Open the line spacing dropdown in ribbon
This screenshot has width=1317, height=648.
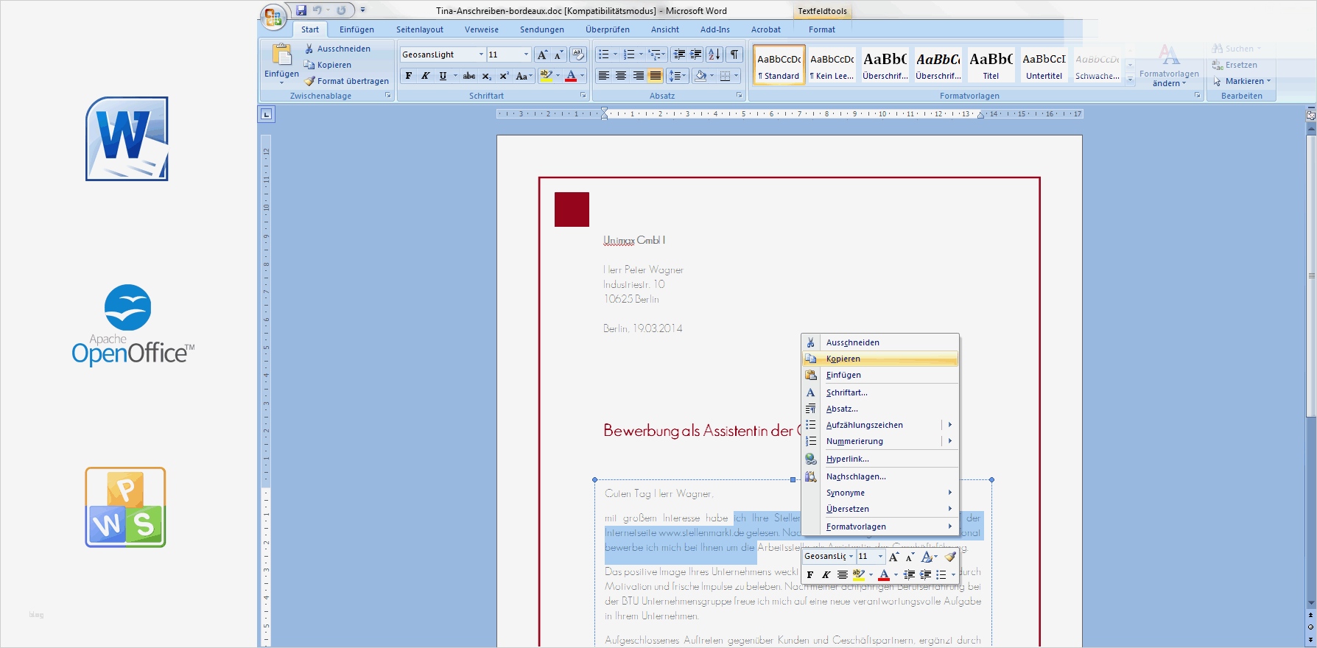678,76
